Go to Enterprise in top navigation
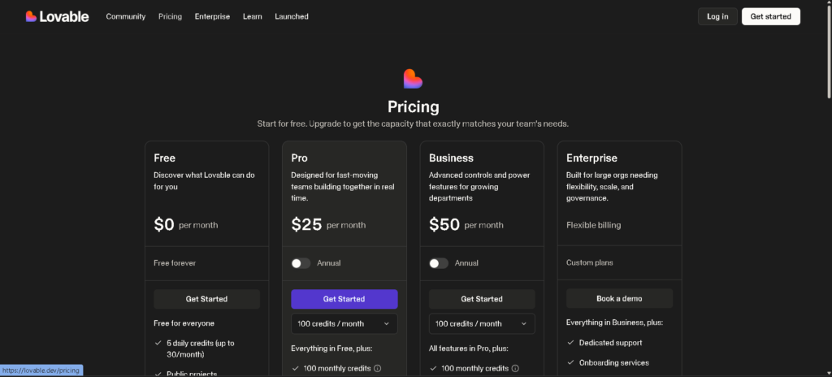The width and height of the screenshot is (832, 377). coord(212,16)
